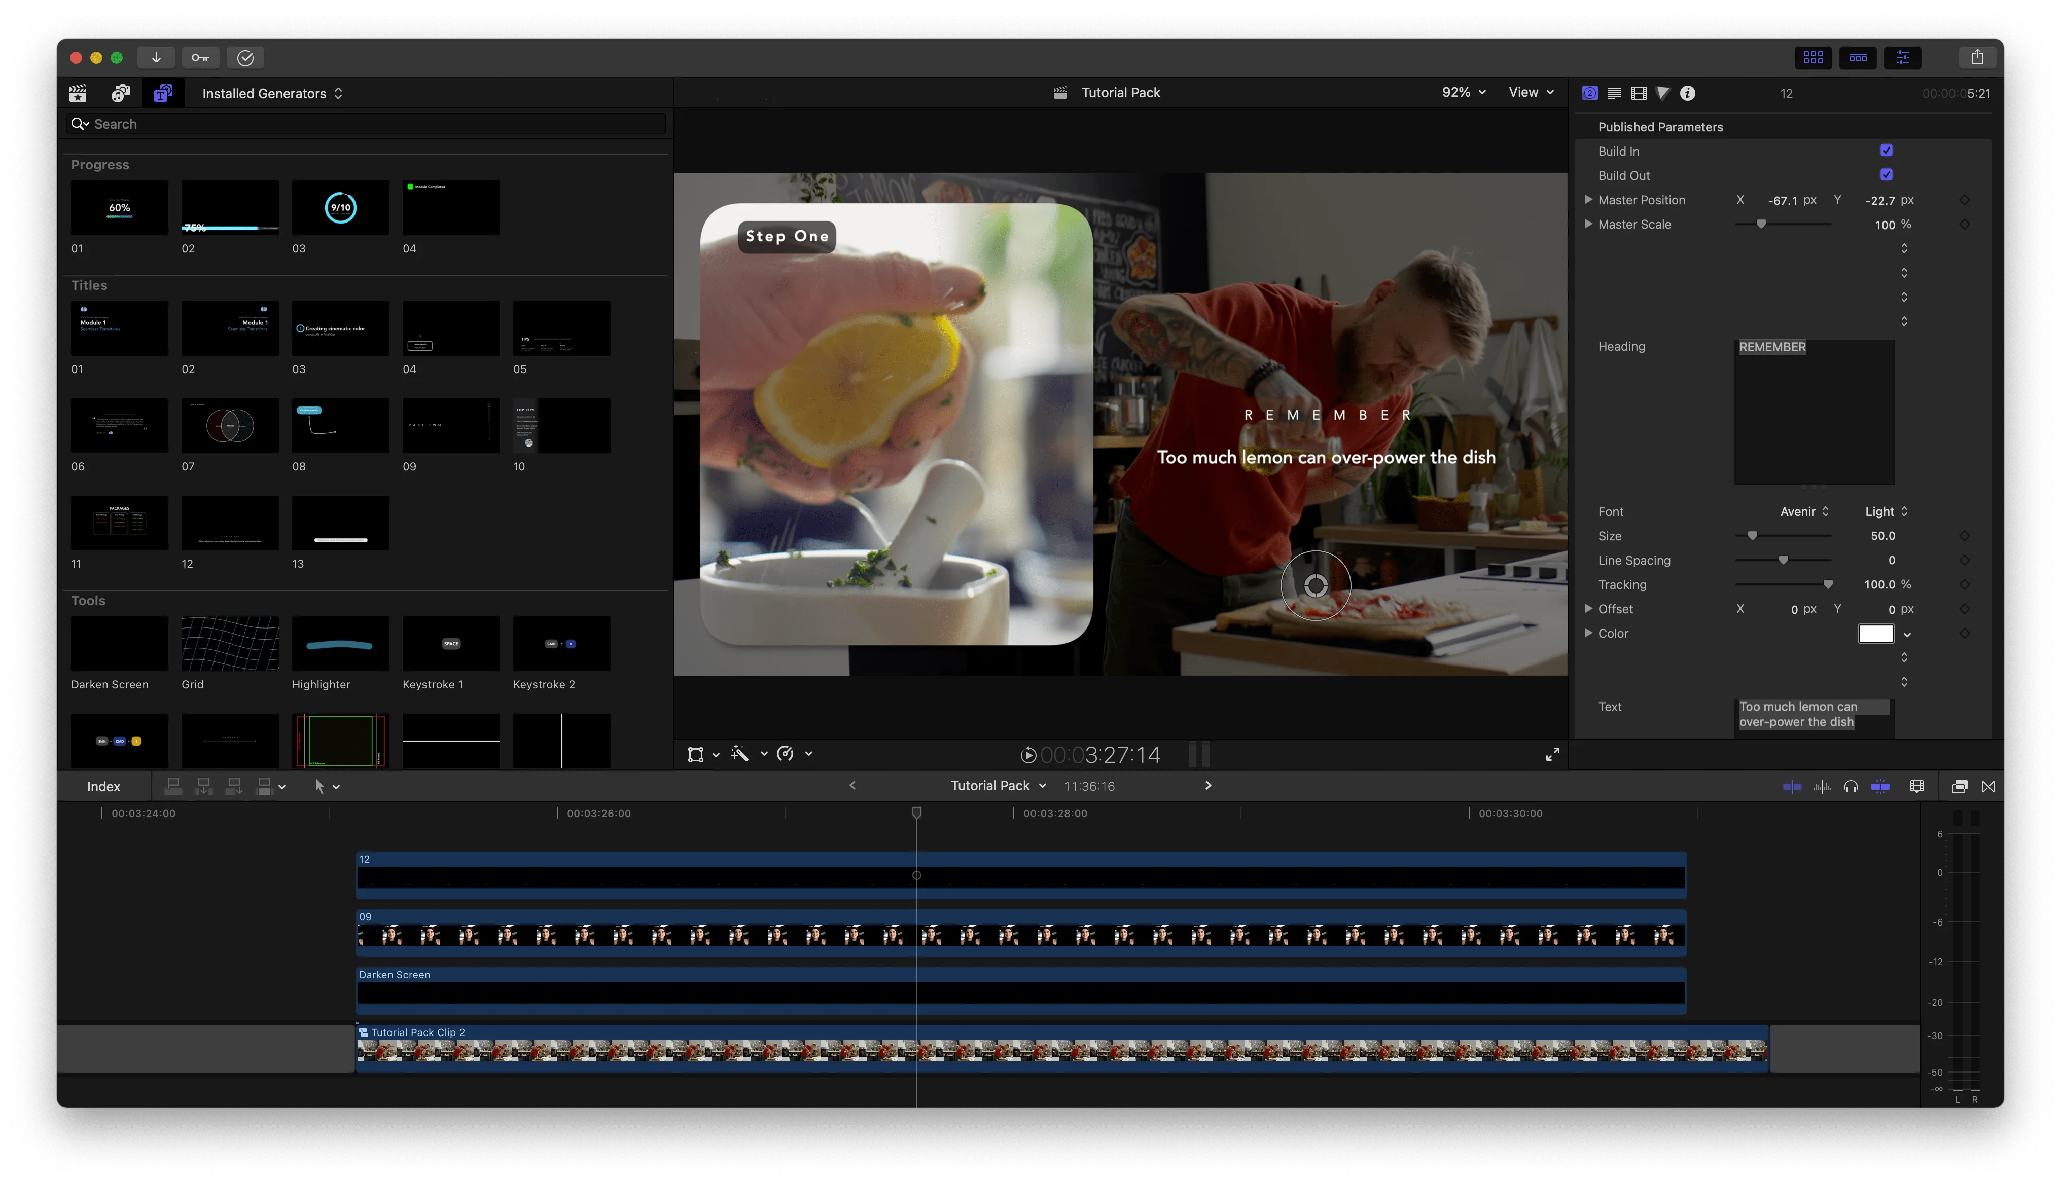Select the Progress 03 circle thumbnail

point(340,208)
